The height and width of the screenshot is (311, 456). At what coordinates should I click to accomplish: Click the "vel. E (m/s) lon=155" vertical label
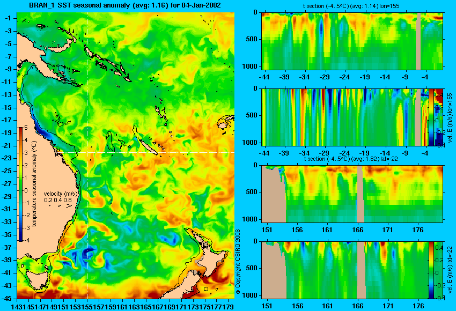[x=450, y=119]
